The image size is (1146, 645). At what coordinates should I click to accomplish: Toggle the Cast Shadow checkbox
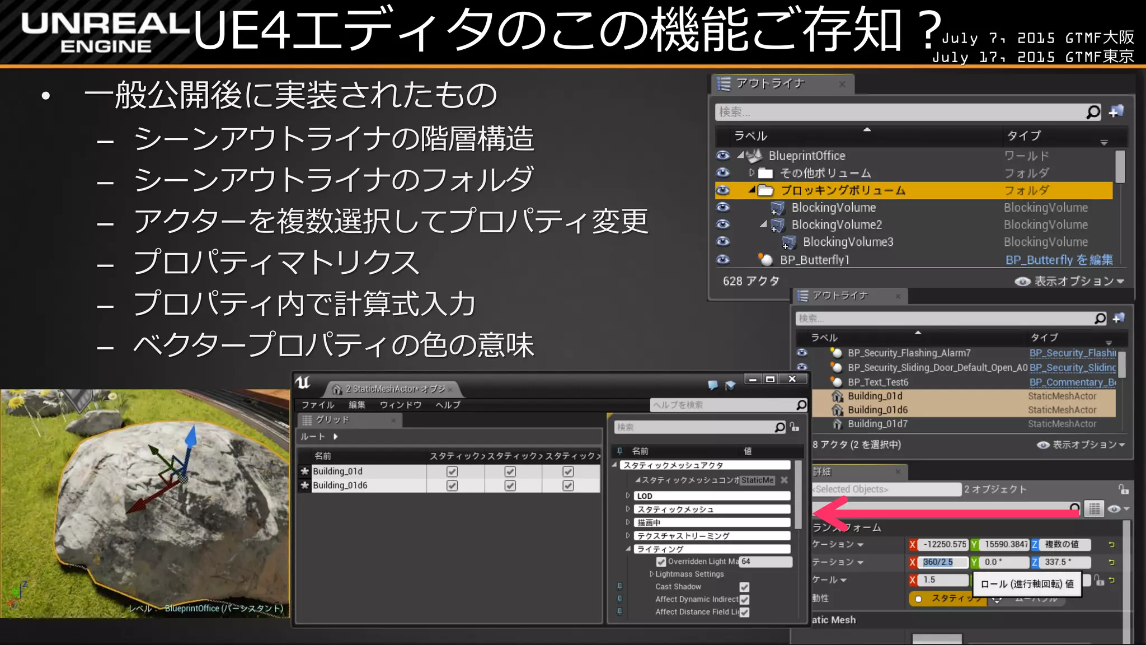[744, 587]
